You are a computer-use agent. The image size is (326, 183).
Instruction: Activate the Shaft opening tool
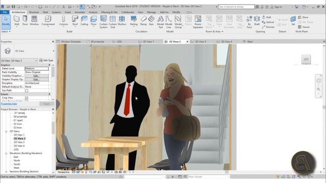(x=257, y=20)
